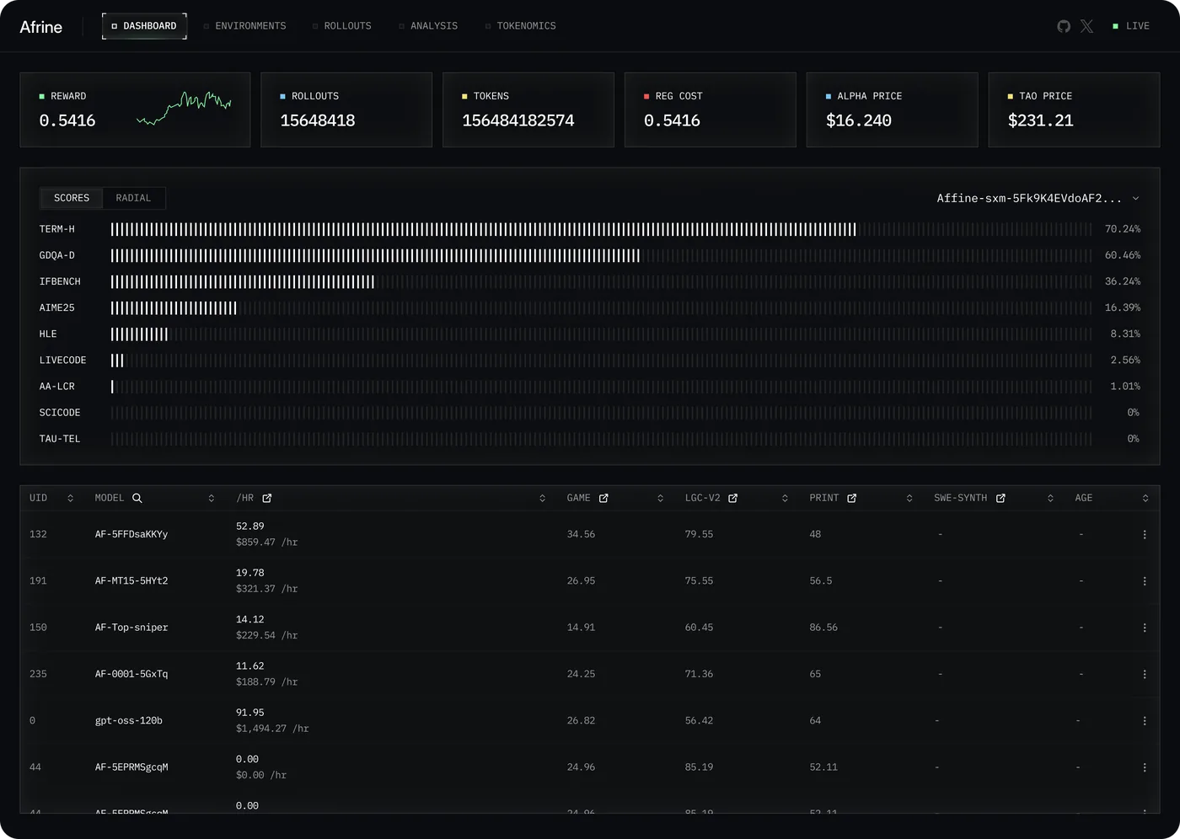Open the GitHub icon link
This screenshot has width=1180, height=839.
[x=1064, y=26]
